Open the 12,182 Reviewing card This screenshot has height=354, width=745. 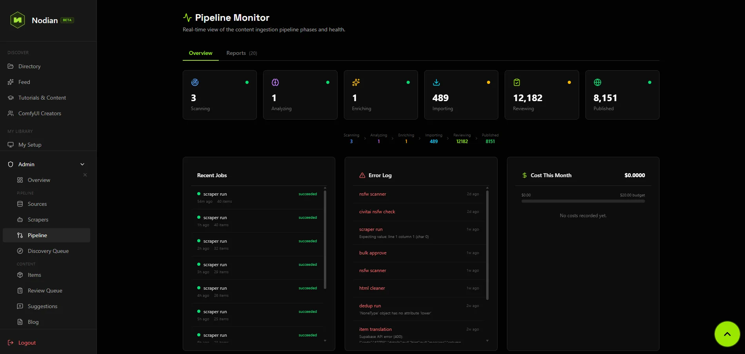tap(541, 95)
